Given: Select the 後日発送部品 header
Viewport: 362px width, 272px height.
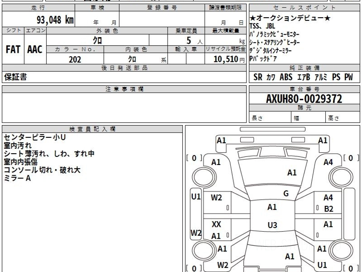Looking at the screenshot, I should pos(124,68).
